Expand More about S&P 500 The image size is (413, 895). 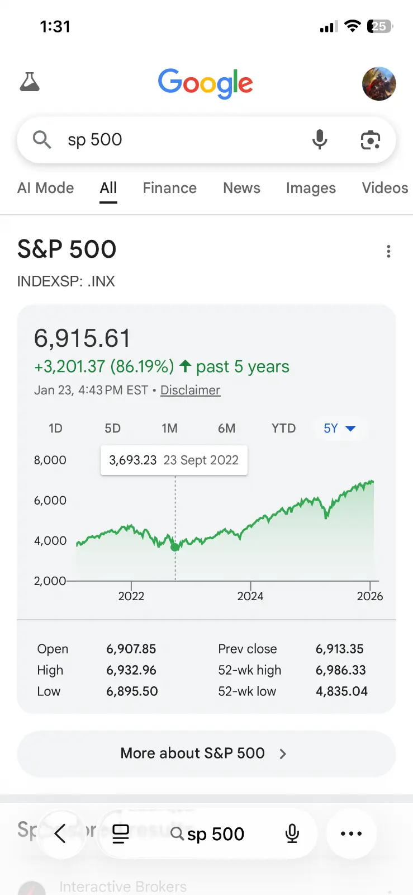[206, 753]
